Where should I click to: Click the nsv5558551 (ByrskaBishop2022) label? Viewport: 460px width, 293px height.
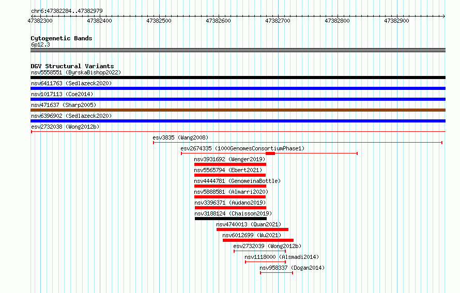tap(76, 72)
